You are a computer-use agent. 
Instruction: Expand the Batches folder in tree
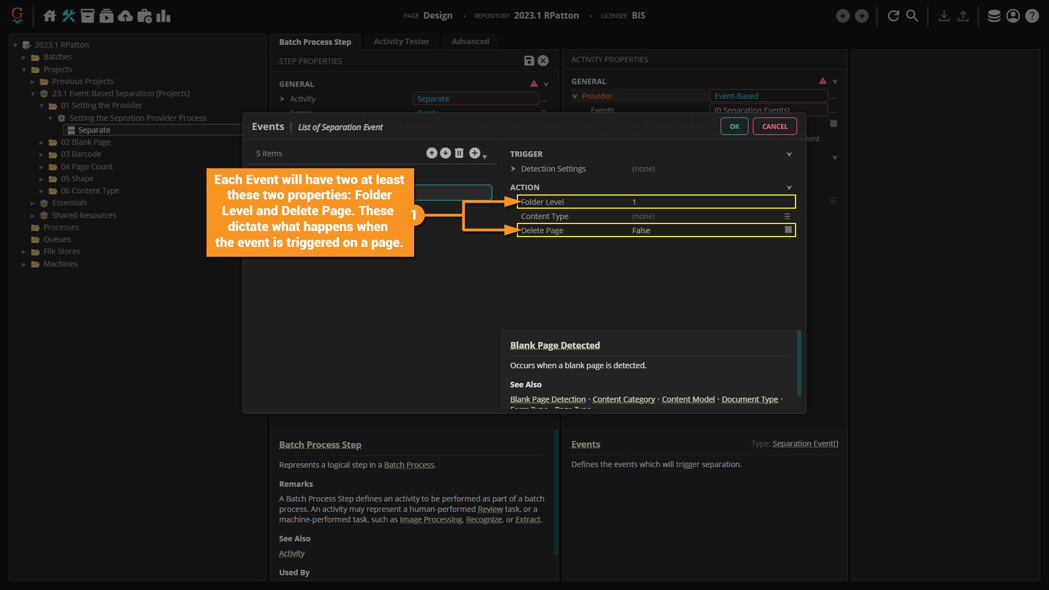point(24,57)
